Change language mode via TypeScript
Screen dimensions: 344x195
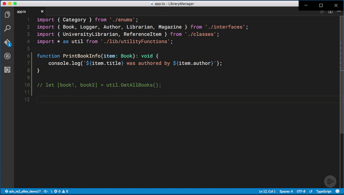tap(324, 191)
